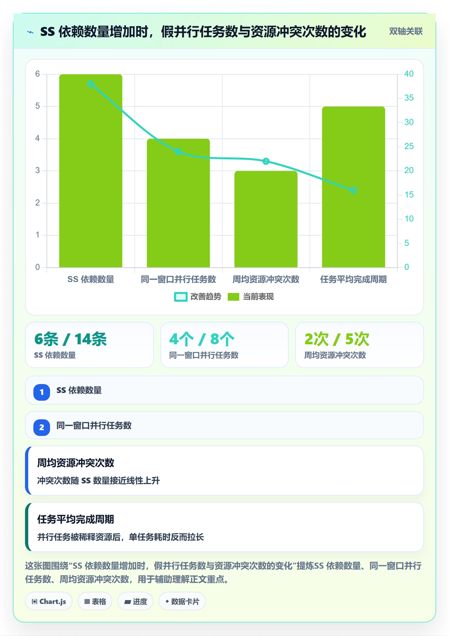Screen dimensions: 449x636
Task: Click the blue number 2 badge
Action: coord(42,428)
